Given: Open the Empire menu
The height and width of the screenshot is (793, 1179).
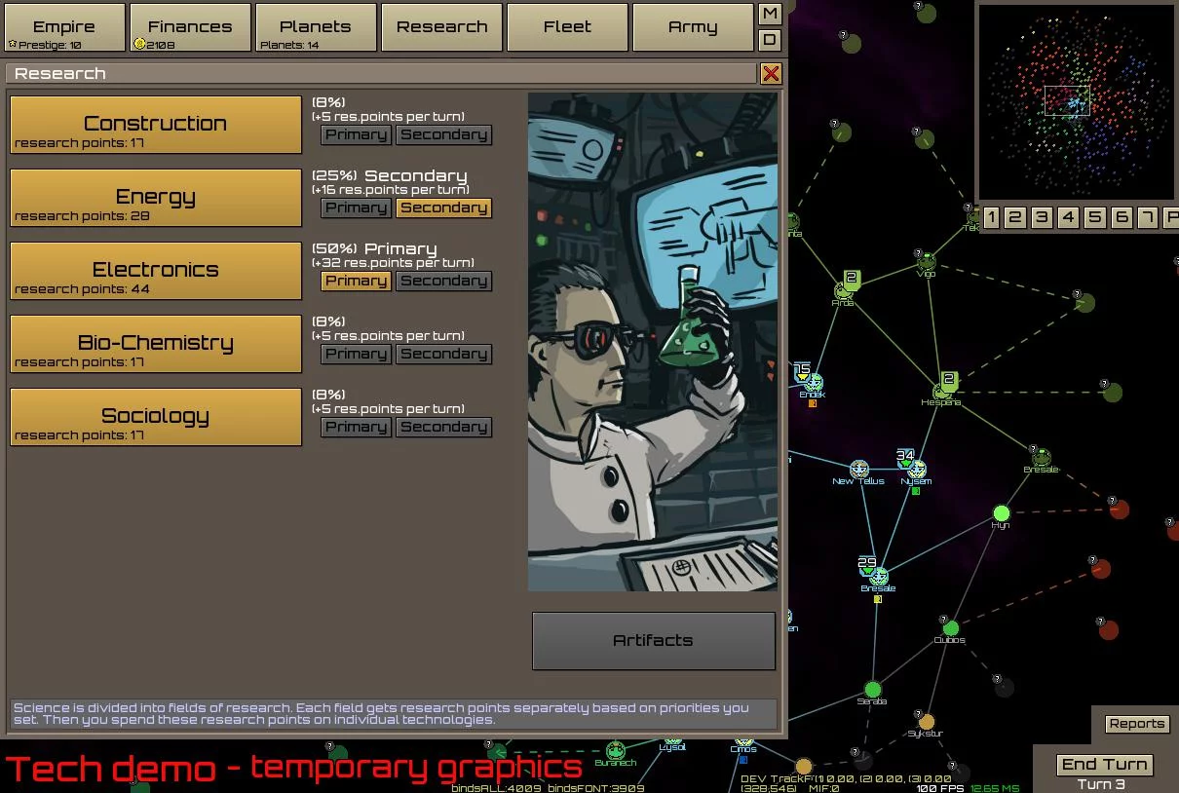Looking at the screenshot, I should pyautogui.click(x=64, y=27).
